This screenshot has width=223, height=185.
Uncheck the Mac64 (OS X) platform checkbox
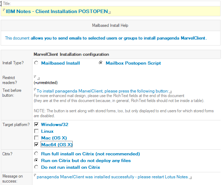click(x=36, y=144)
